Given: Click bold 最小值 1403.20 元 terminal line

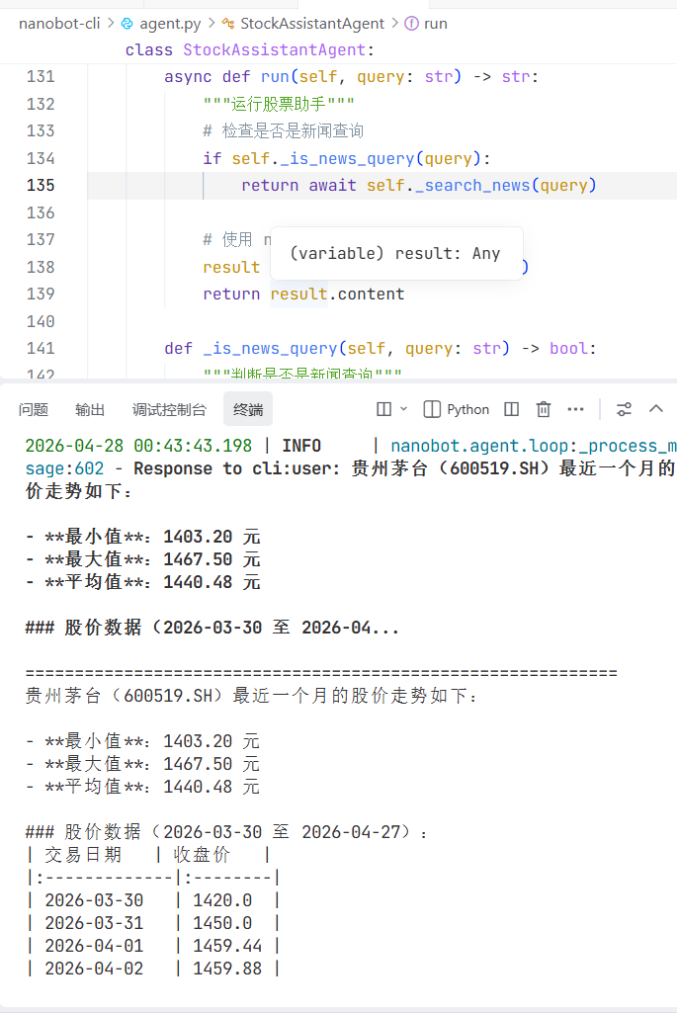Looking at the screenshot, I should coord(143,537).
